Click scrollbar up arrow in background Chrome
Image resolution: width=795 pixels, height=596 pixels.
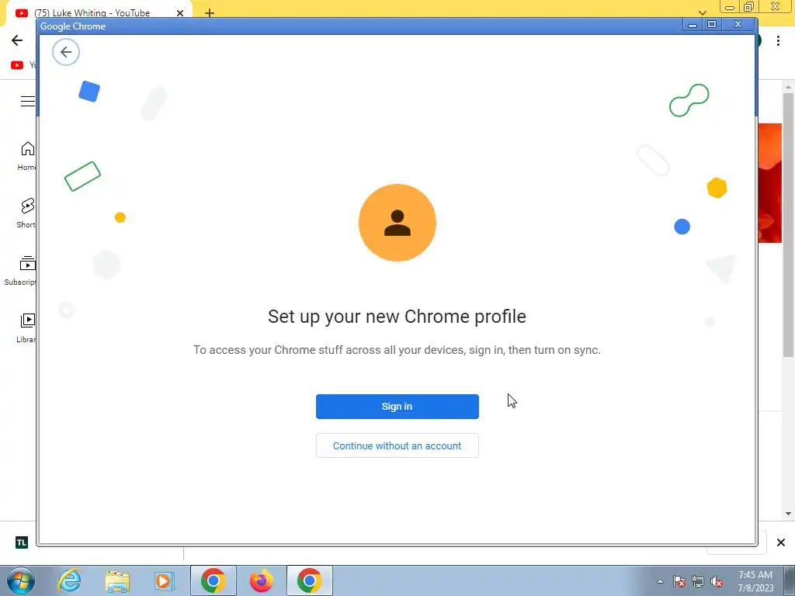pos(789,87)
